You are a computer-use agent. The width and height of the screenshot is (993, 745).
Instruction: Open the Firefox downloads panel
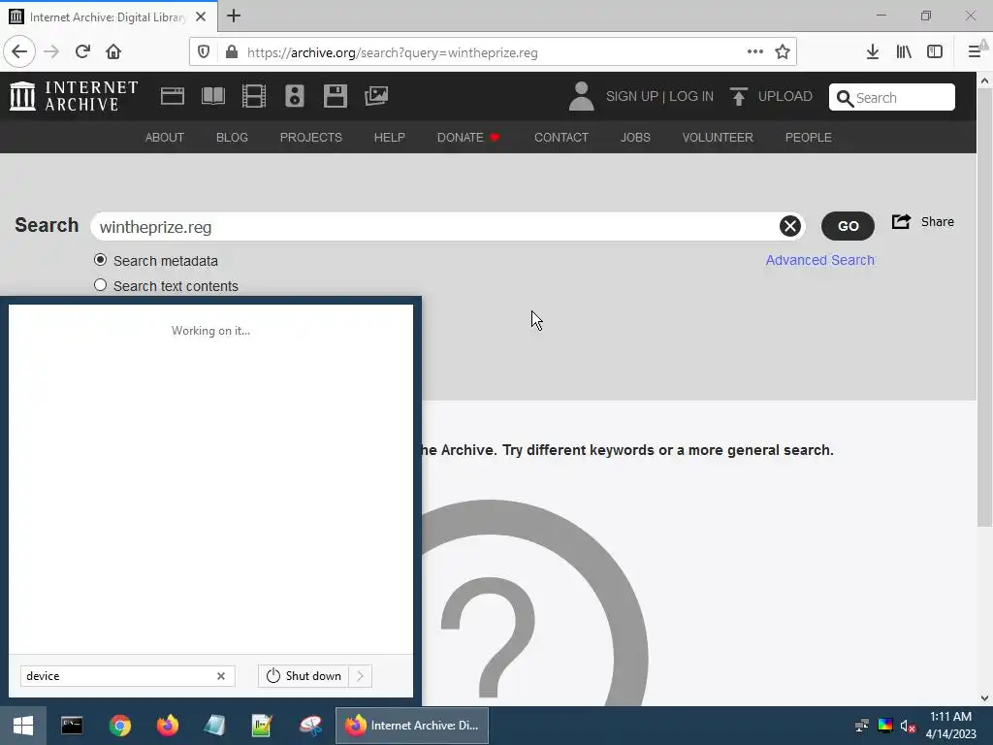click(x=873, y=52)
